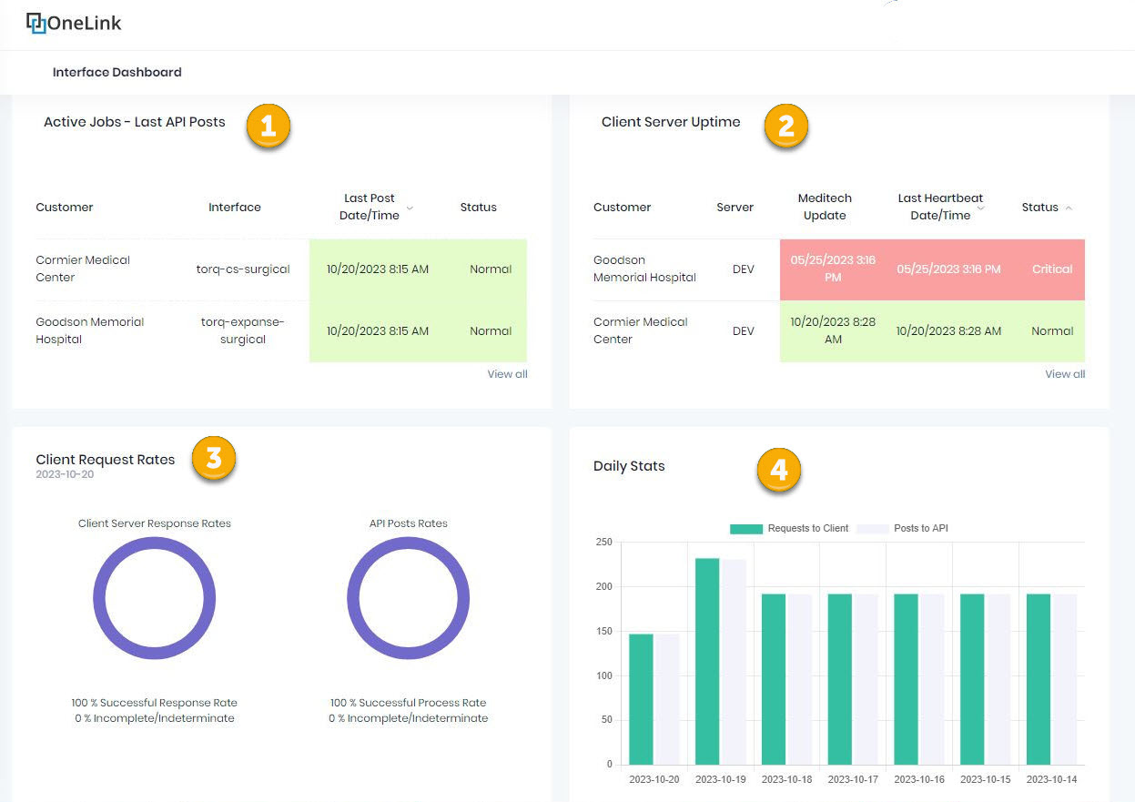
Task: Click the Client Server Response Rates donut chart
Action: click(155, 597)
